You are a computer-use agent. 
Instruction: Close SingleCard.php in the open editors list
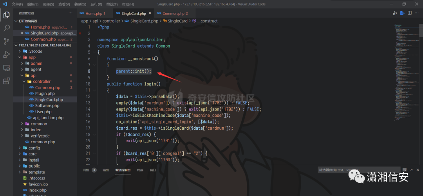coord(22,33)
